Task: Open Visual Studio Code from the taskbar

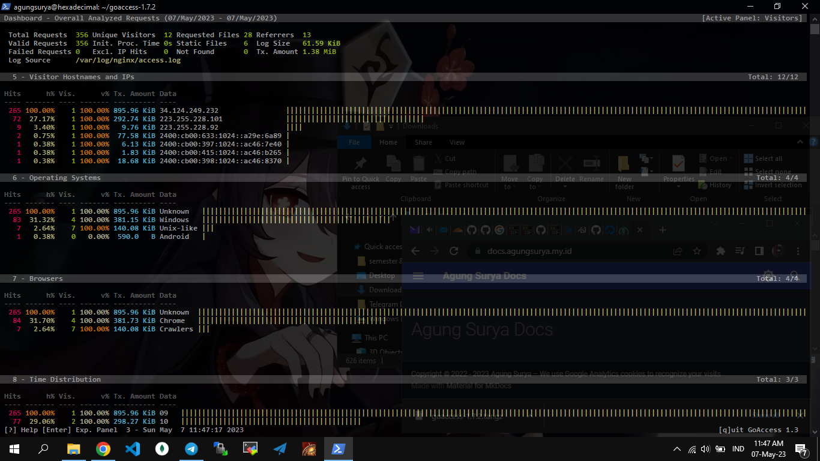Action: pos(133,449)
